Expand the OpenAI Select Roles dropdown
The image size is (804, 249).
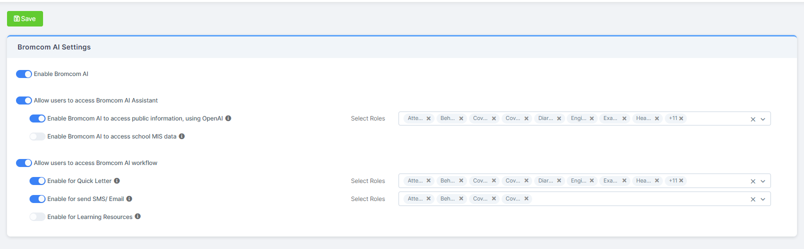click(x=763, y=119)
